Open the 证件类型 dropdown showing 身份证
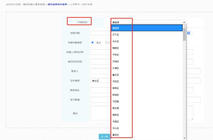 [101, 81]
